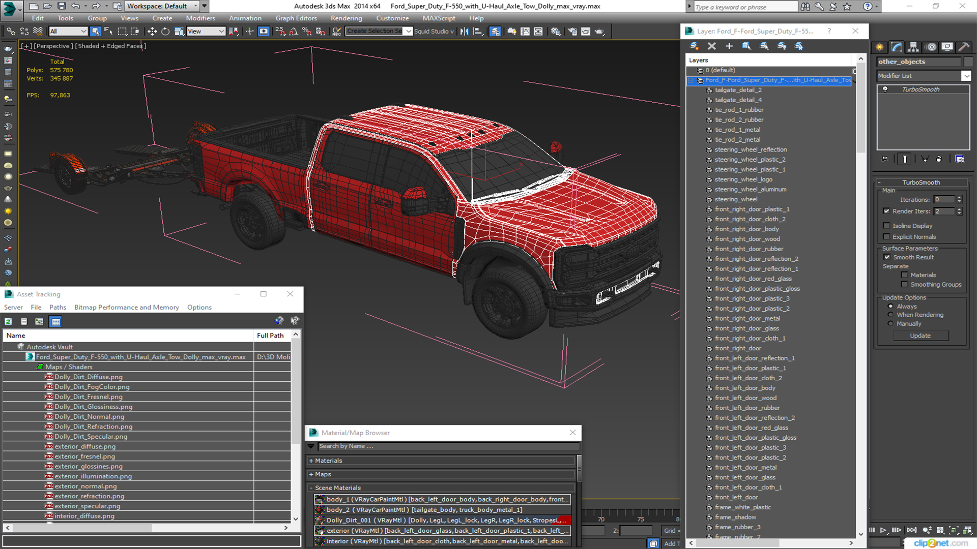Image resolution: width=977 pixels, height=549 pixels.
Task: Click the Update button in TurboSmooth
Action: click(x=920, y=336)
